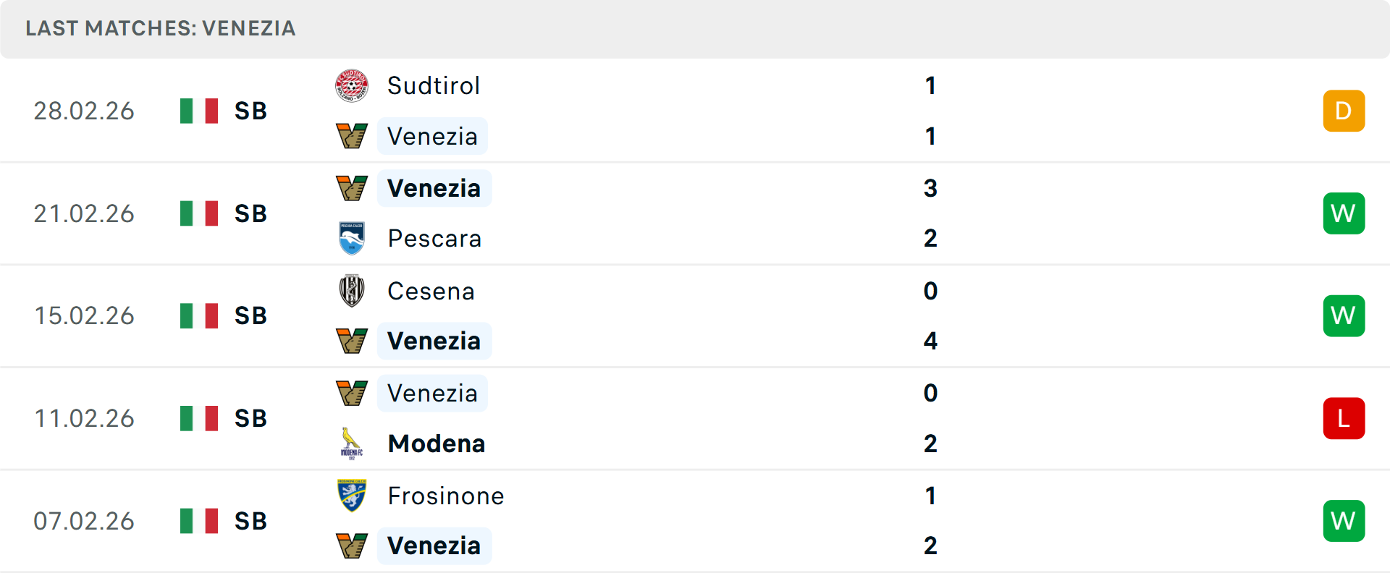
Task: Open the Sudtirol team link
Action: [x=434, y=86]
